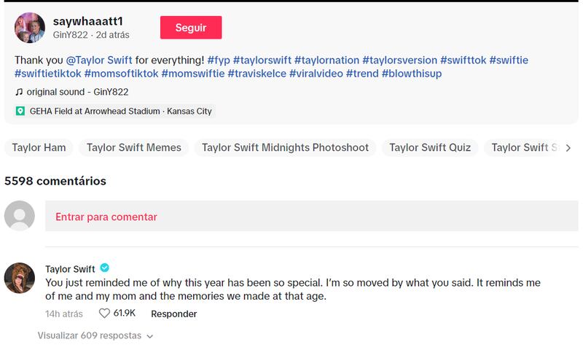
Task: Select the Taylor Swift Quiz chip
Action: pyautogui.click(x=429, y=147)
